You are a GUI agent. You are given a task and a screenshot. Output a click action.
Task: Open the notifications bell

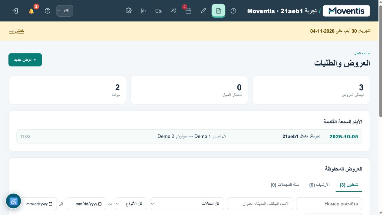click(x=31, y=11)
